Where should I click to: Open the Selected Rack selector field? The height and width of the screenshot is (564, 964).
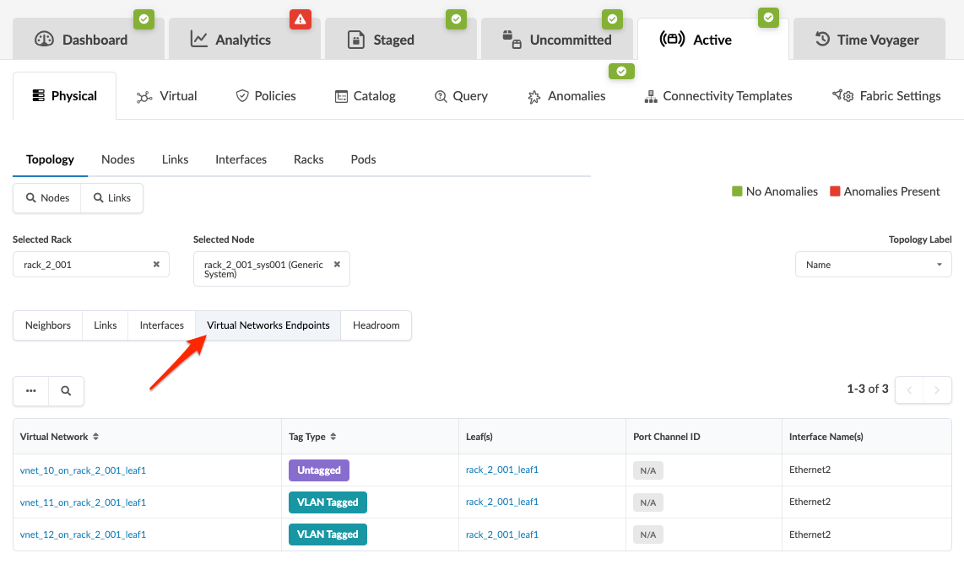[x=84, y=265]
